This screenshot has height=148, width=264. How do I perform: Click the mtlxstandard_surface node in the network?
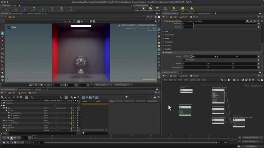[x=218, y=96]
